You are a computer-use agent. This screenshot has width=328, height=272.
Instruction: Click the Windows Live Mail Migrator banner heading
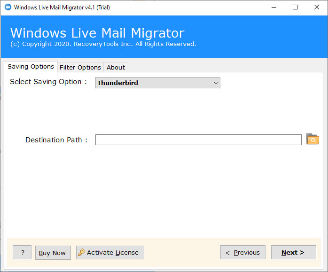point(97,33)
